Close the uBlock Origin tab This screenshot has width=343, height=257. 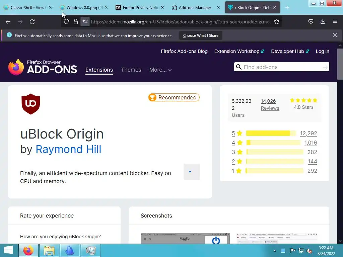pos(275,7)
